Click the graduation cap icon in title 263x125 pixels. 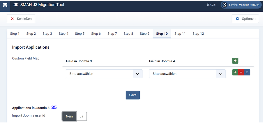(x=15, y=5)
